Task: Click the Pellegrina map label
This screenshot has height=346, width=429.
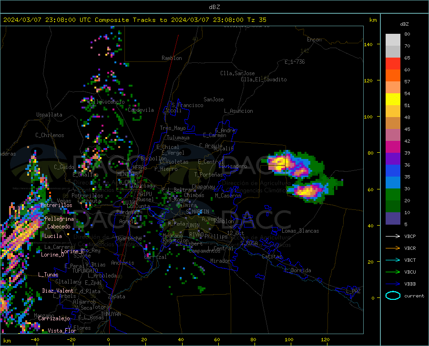Action: pyautogui.click(x=59, y=219)
